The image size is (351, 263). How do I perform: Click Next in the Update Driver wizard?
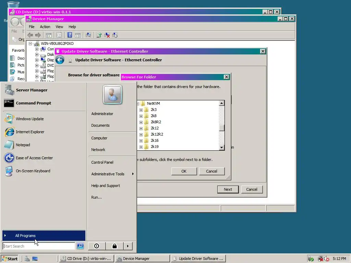228,189
